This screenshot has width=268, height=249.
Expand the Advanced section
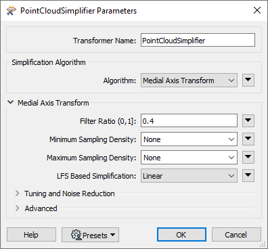coord(17,208)
